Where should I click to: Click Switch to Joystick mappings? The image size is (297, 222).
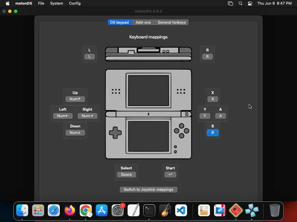pyautogui.click(x=148, y=190)
